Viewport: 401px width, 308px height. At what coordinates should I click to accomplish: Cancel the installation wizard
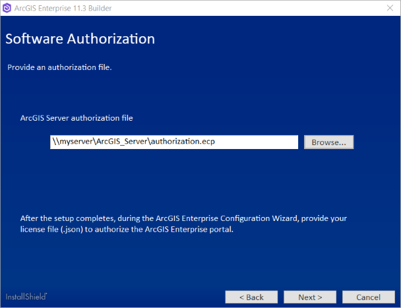coord(369,297)
